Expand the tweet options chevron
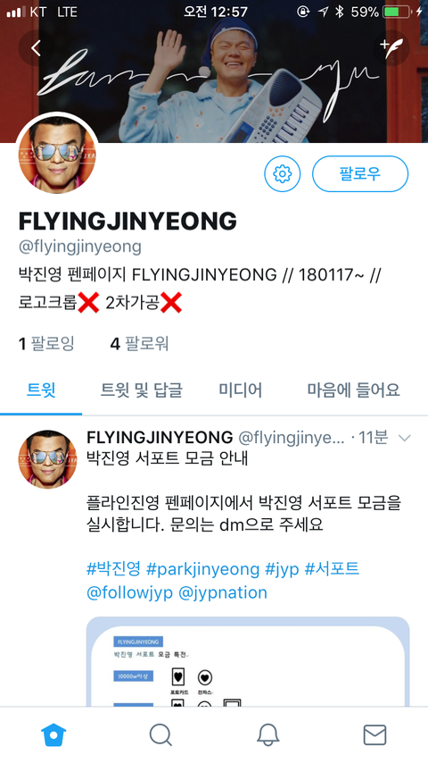 (x=404, y=438)
